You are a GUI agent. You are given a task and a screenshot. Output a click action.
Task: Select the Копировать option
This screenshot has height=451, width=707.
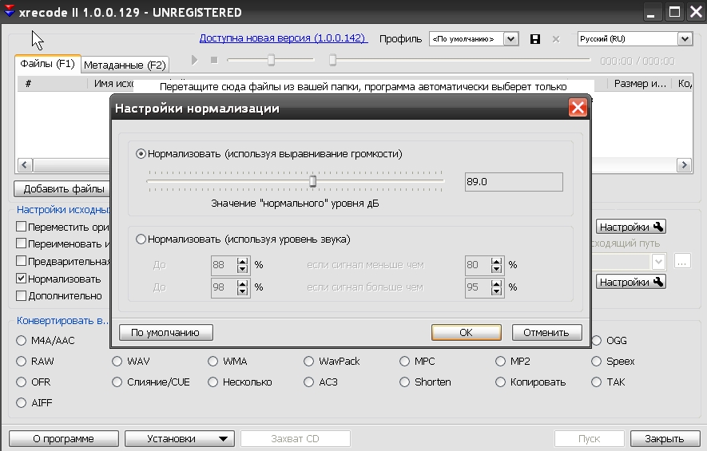500,382
